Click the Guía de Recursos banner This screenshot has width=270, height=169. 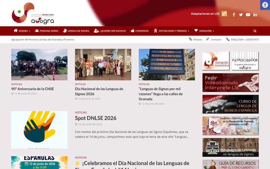[x=230, y=164]
